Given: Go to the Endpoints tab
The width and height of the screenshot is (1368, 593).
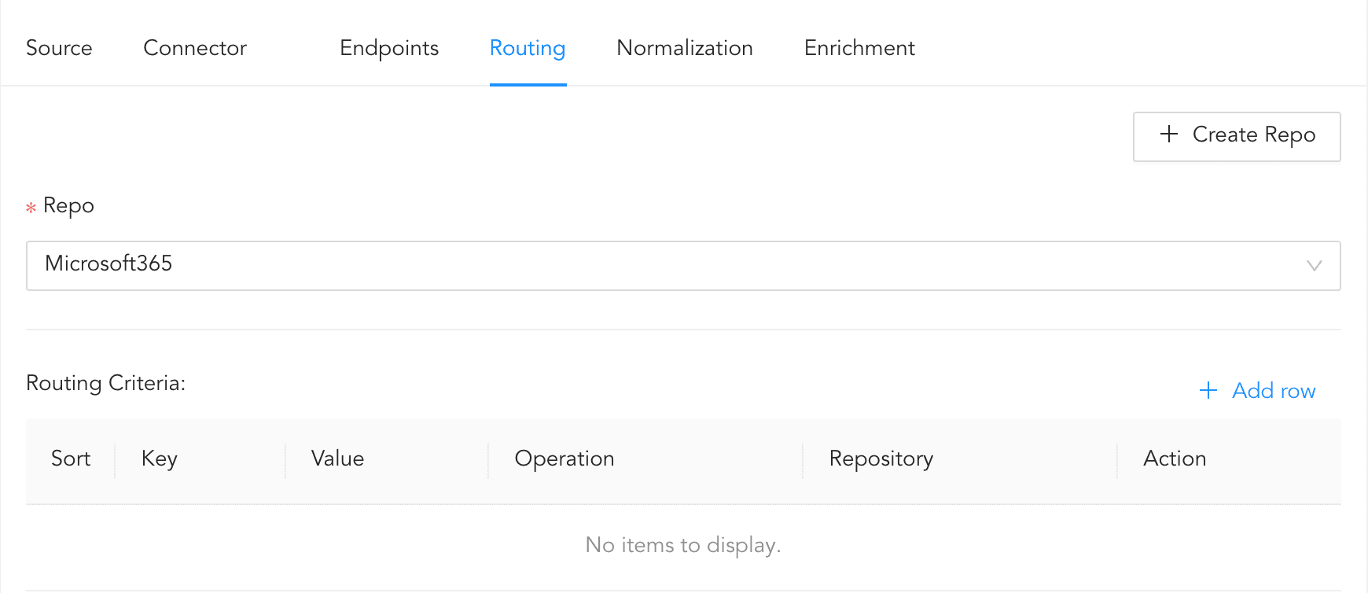Looking at the screenshot, I should tap(389, 48).
